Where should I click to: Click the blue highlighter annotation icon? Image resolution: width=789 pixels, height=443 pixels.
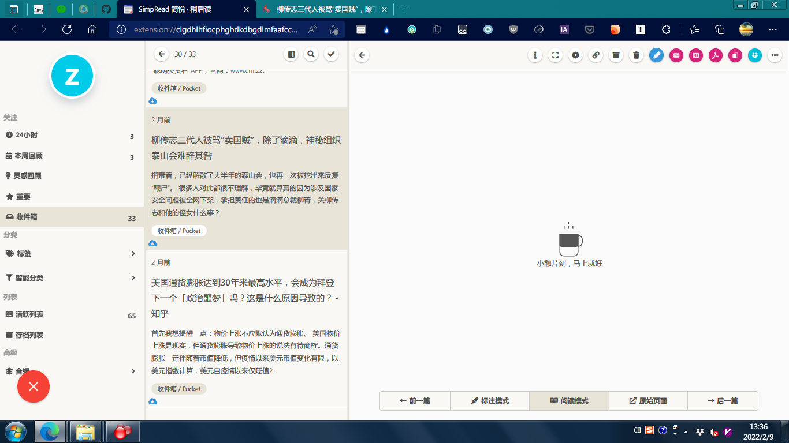[656, 55]
